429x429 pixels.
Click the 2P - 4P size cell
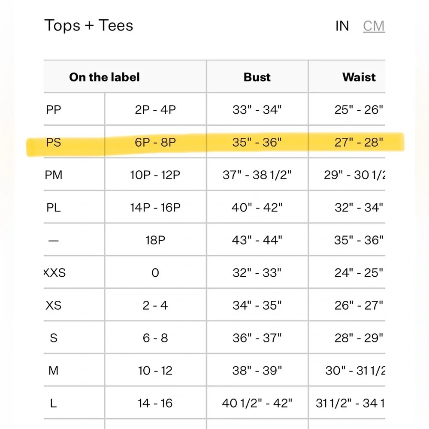pos(155,110)
